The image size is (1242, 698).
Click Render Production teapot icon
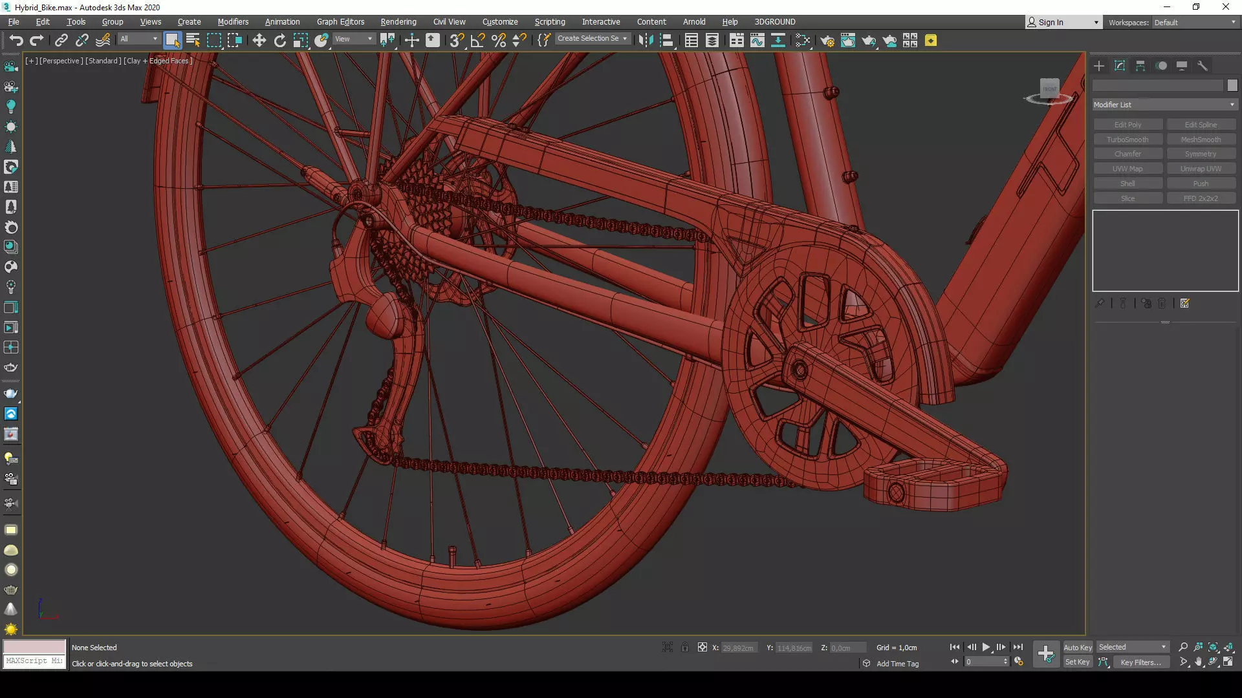[868, 41]
